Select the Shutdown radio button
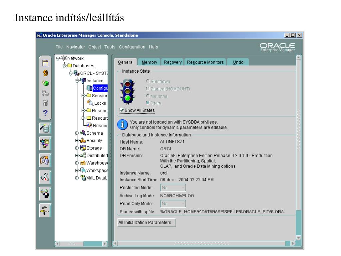Screen dimensions: 341x256 point(148,81)
